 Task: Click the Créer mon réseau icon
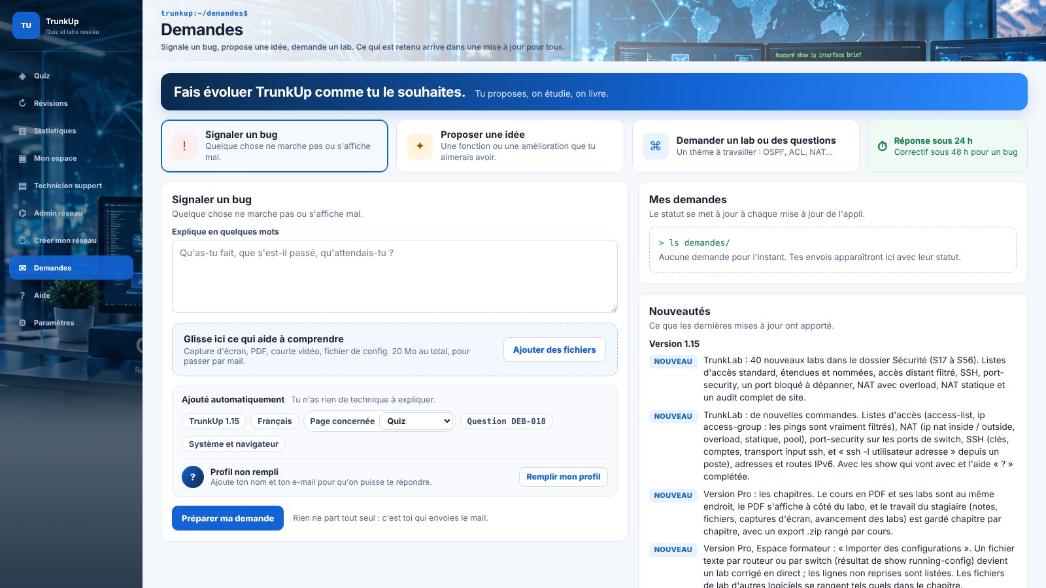(23, 240)
